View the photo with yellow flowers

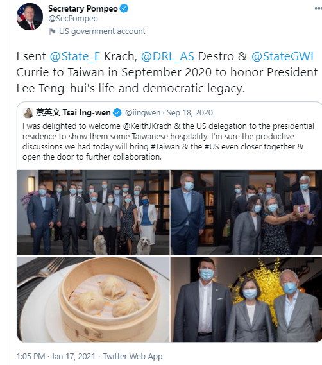(246, 299)
